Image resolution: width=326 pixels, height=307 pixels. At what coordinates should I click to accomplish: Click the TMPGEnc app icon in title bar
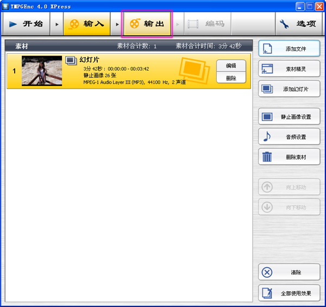(x=5, y=6)
